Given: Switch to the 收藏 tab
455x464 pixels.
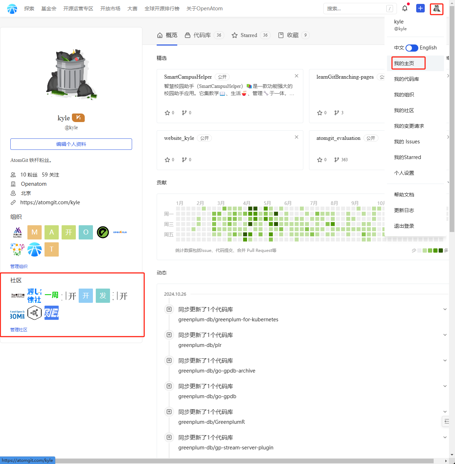Looking at the screenshot, I should [x=294, y=35].
